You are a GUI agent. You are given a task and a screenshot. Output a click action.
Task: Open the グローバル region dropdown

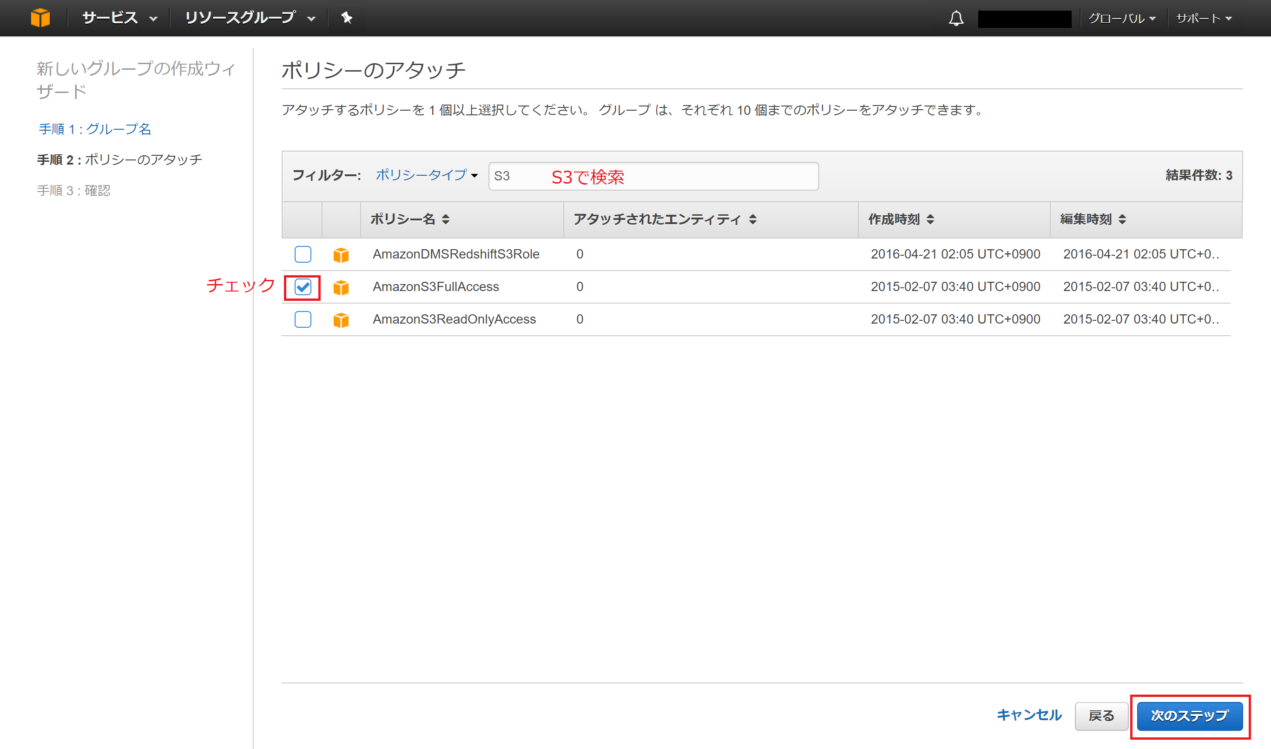click(1122, 19)
